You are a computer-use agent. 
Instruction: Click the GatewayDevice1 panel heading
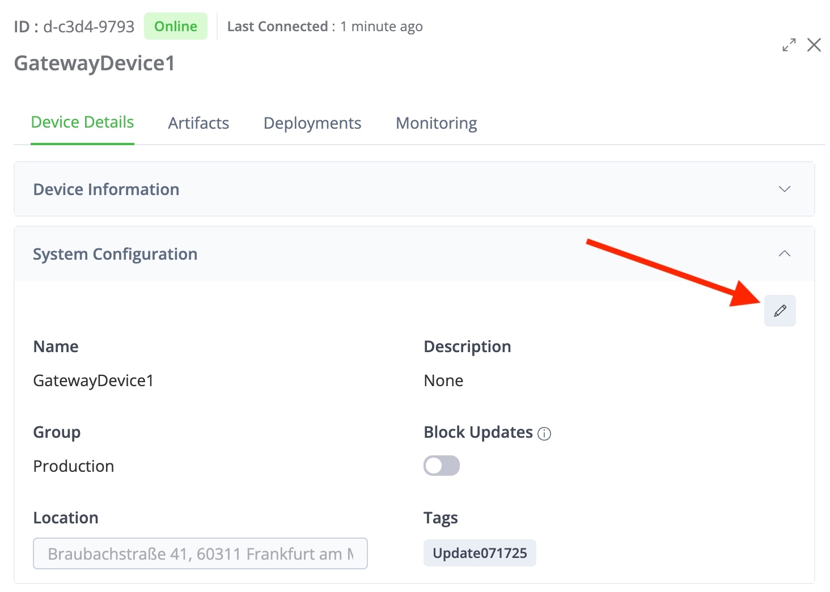pyautogui.click(x=94, y=63)
